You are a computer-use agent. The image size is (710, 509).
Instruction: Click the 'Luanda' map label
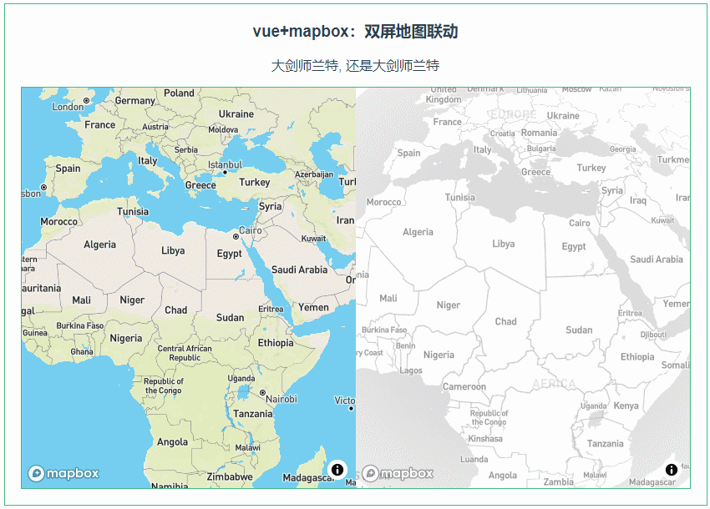click(474, 460)
